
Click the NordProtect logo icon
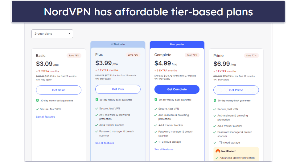pos(218,151)
